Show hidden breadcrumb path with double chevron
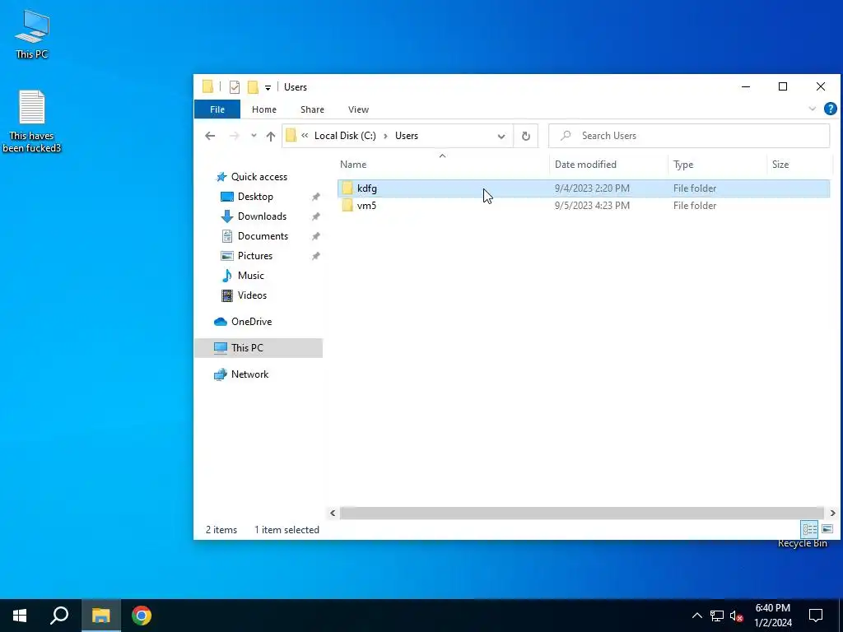 point(305,136)
